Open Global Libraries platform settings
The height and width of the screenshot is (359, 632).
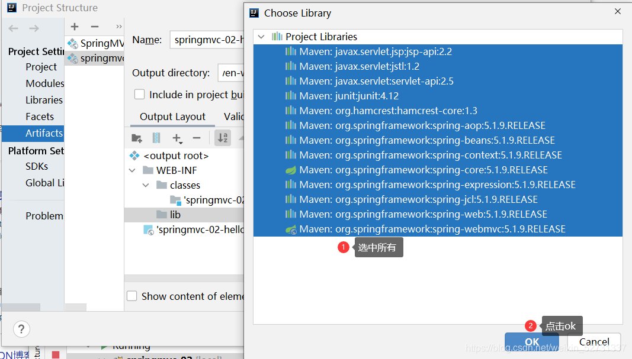[45, 183]
